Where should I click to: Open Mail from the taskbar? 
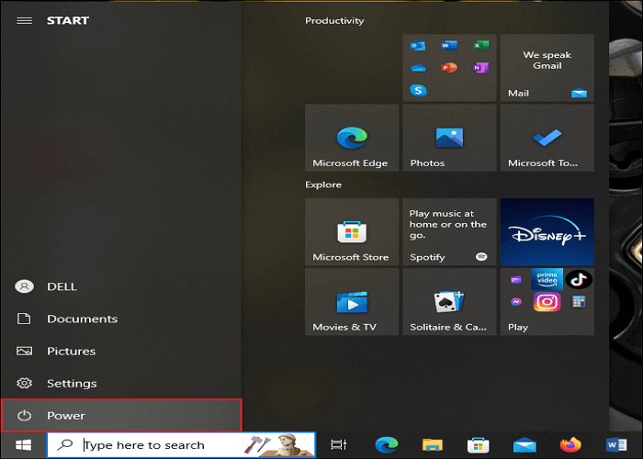[525, 445]
